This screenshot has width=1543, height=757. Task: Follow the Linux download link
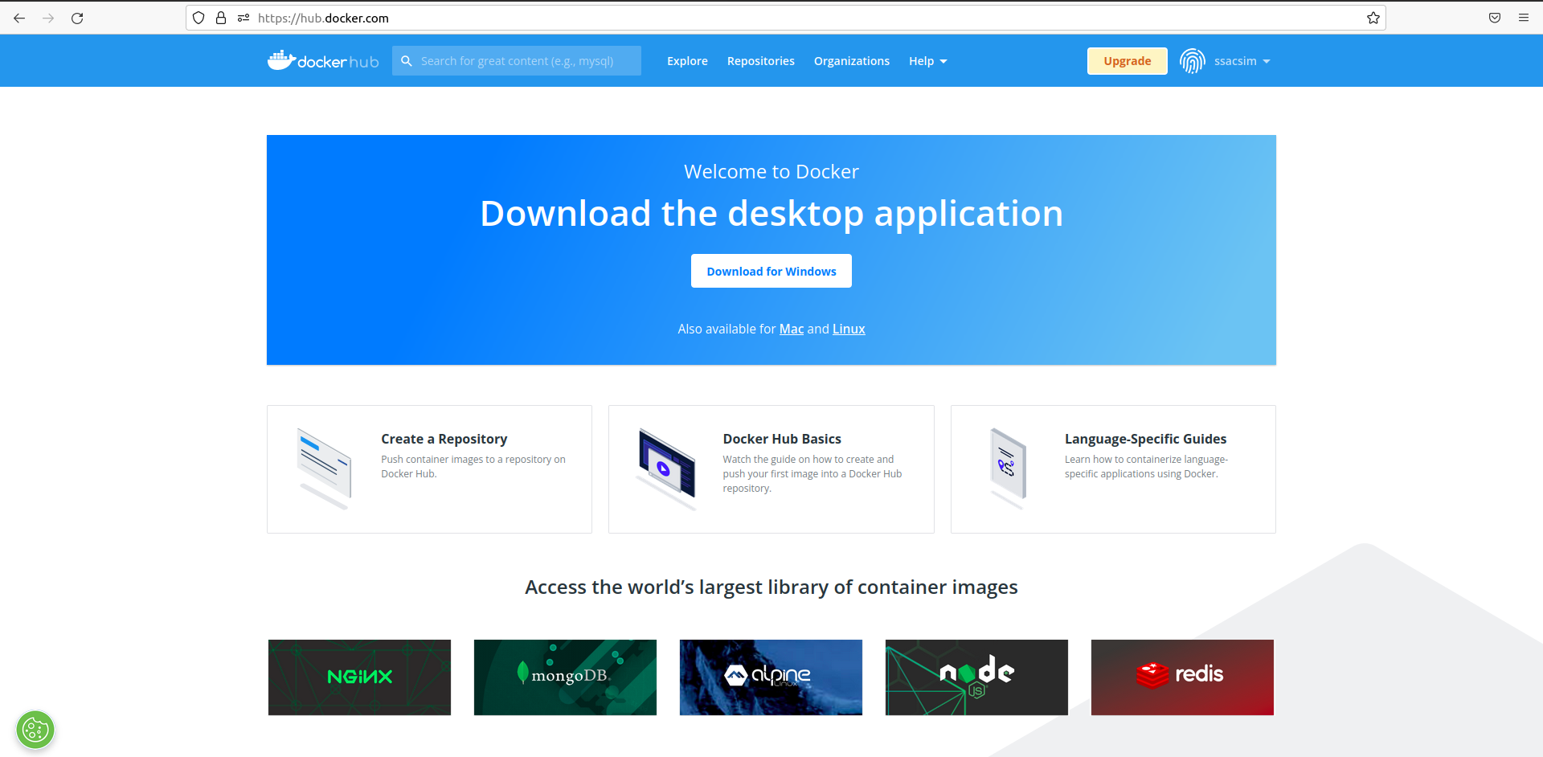tap(849, 329)
